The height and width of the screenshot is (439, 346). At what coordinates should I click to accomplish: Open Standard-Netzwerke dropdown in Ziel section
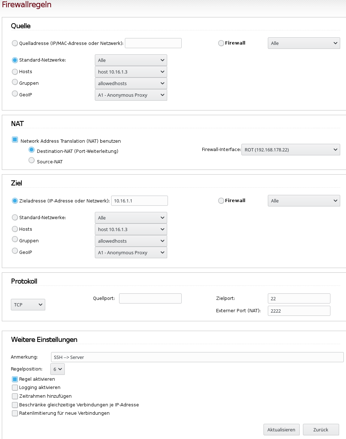pos(131,218)
